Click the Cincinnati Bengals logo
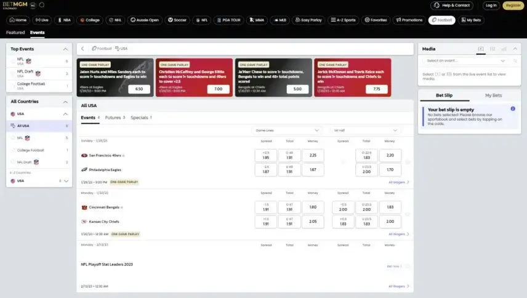 [84, 207]
